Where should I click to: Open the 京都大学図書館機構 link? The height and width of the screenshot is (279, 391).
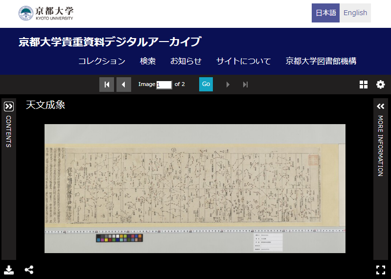321,61
